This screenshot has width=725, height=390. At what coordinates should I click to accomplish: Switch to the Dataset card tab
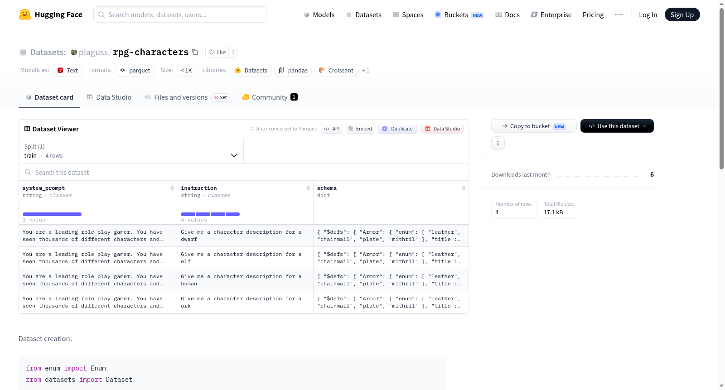tap(49, 97)
